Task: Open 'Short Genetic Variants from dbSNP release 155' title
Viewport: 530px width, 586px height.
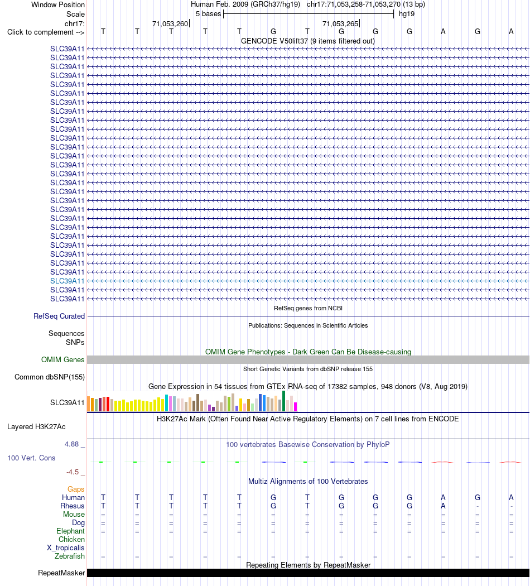Action: click(308, 369)
